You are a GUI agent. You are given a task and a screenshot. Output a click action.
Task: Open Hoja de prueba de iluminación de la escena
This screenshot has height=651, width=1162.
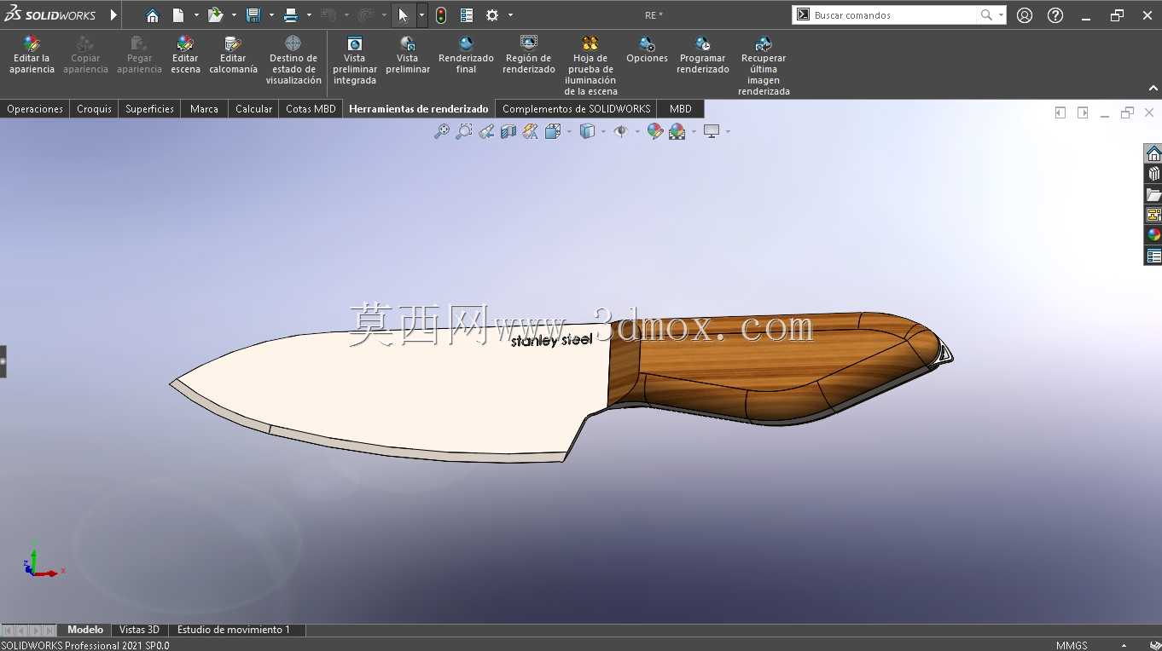tap(590, 66)
